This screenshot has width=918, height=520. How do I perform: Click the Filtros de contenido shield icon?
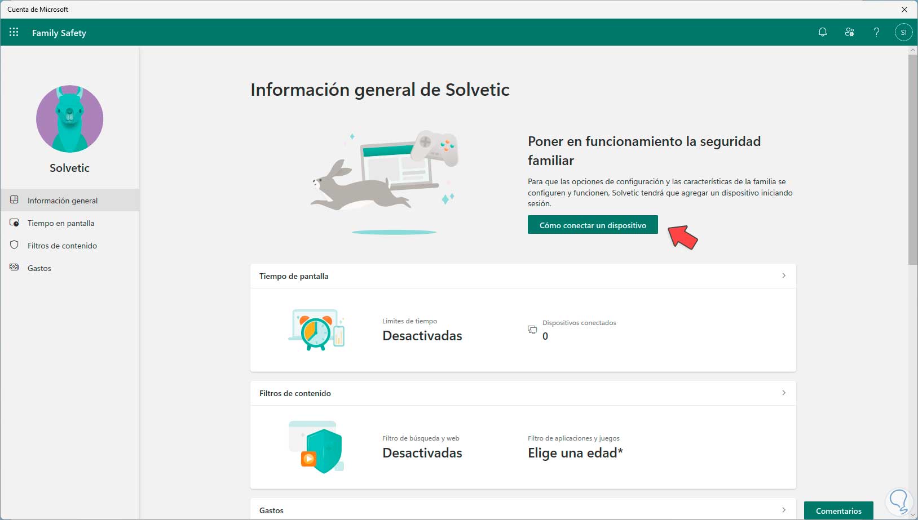click(x=15, y=245)
